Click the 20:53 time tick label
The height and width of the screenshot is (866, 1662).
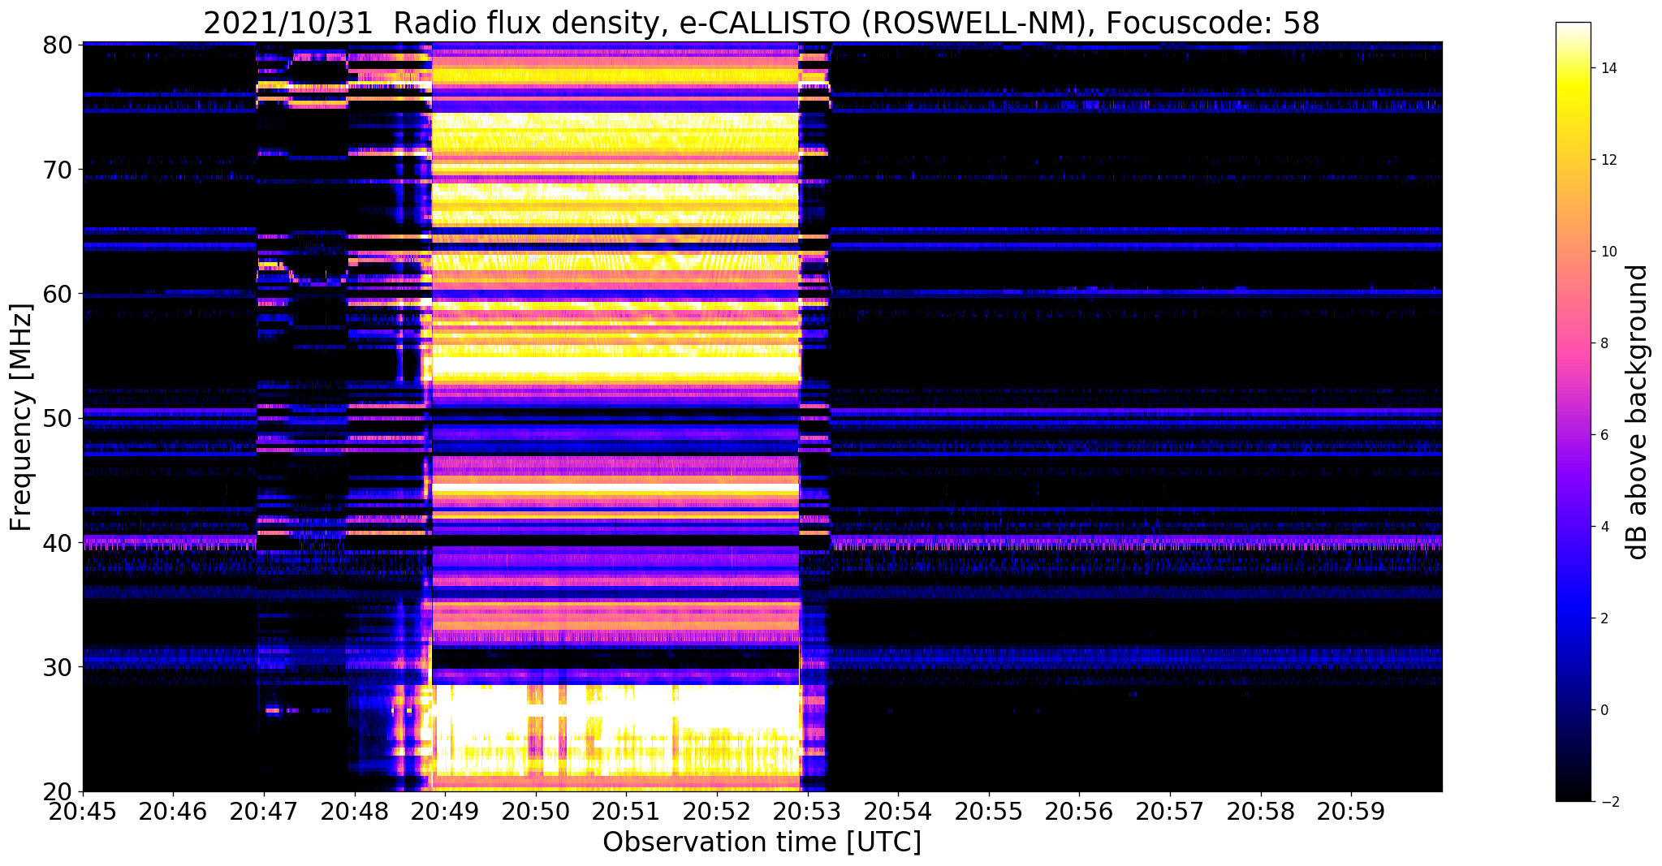tap(807, 811)
